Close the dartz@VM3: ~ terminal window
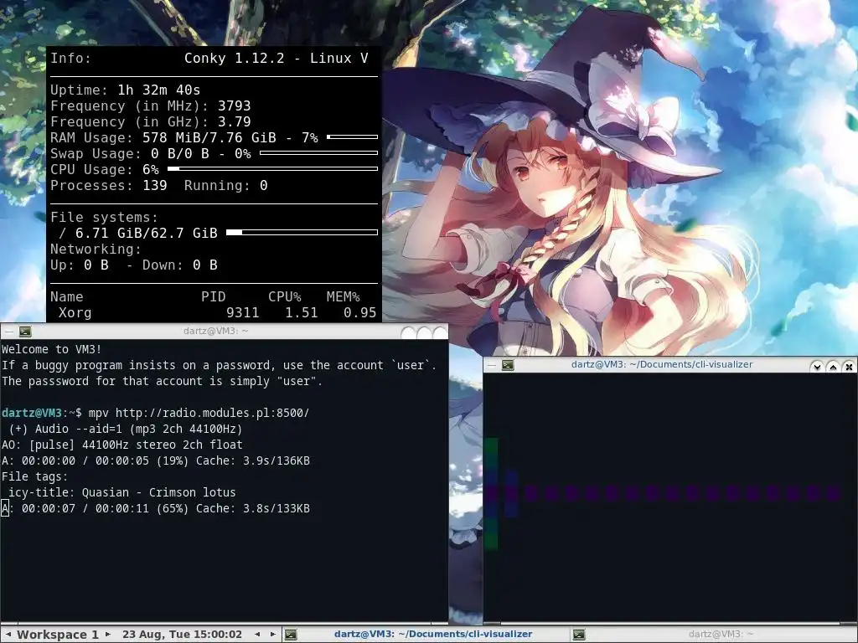The image size is (858, 643). coord(440,332)
